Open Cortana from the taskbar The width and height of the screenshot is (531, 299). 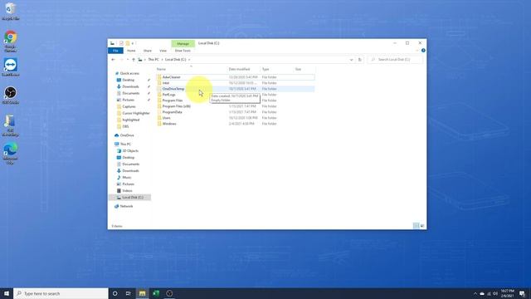click(114, 293)
